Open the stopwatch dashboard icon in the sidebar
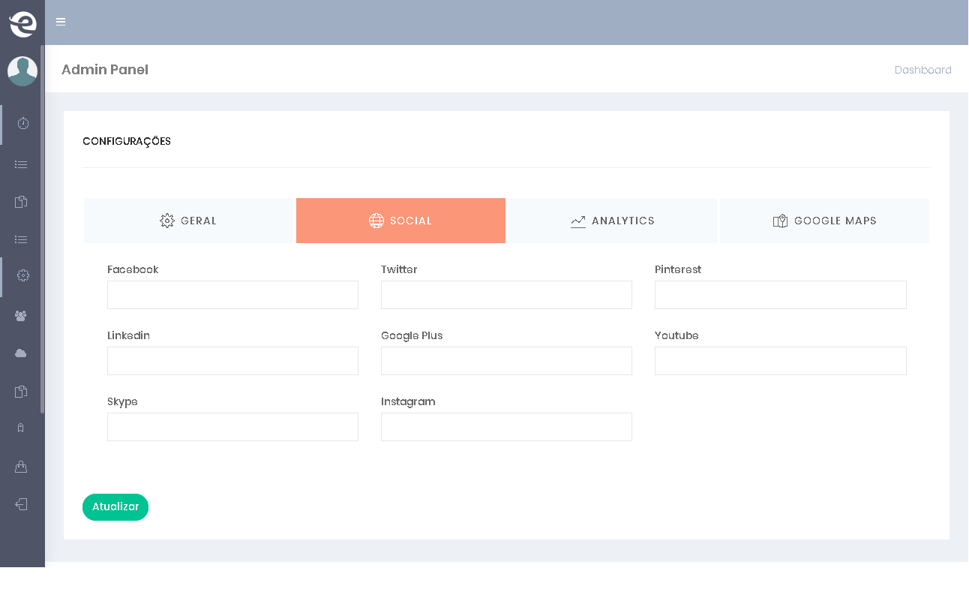Viewport: 969px width, 607px height. point(22,123)
